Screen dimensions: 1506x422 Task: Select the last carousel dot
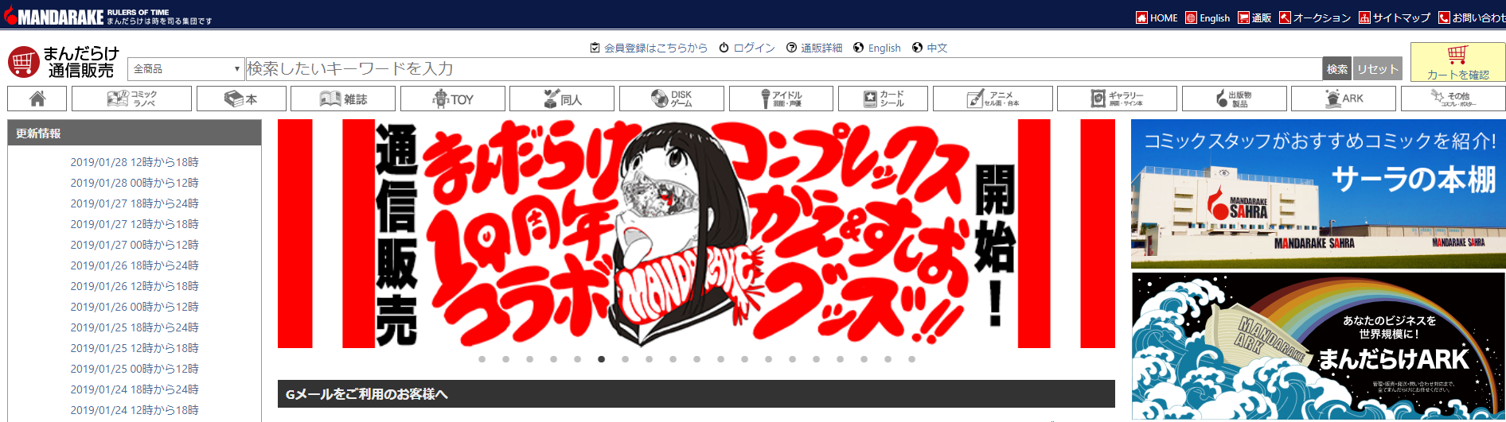911,359
